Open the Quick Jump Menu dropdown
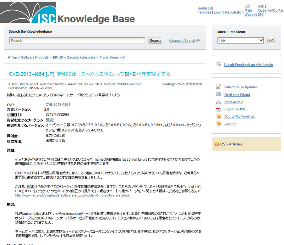The height and width of the screenshot is (245, 284). 240,40
